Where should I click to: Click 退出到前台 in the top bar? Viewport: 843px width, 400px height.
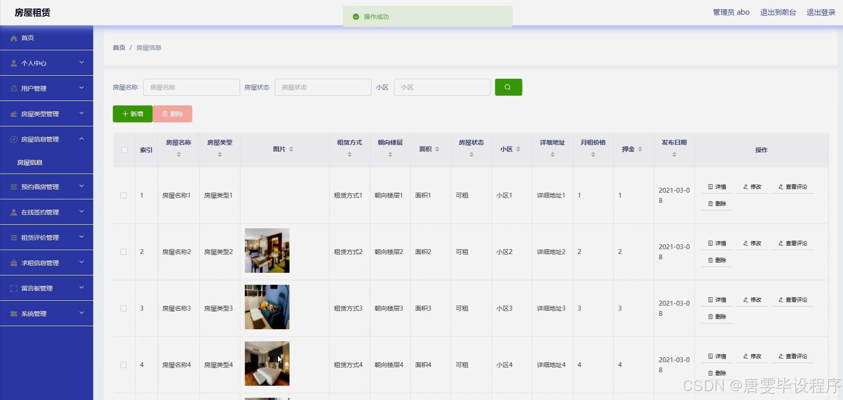[x=778, y=12]
